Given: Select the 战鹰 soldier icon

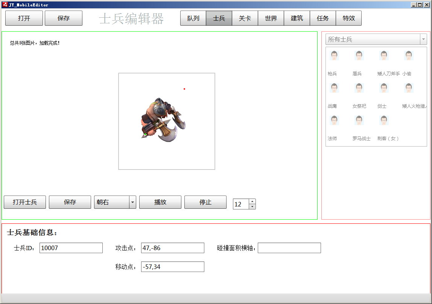Looking at the screenshot, I should [x=334, y=88].
